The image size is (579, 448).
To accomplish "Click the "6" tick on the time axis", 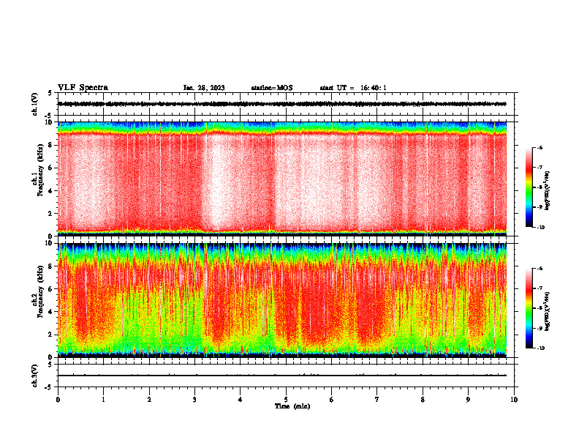I will [x=332, y=400].
